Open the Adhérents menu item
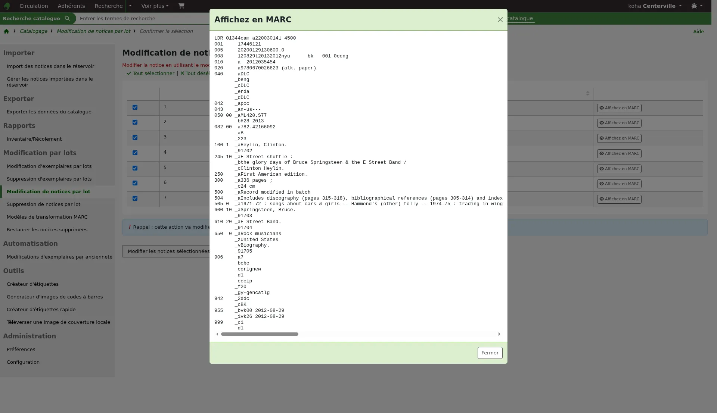The image size is (717, 413). 71,6
